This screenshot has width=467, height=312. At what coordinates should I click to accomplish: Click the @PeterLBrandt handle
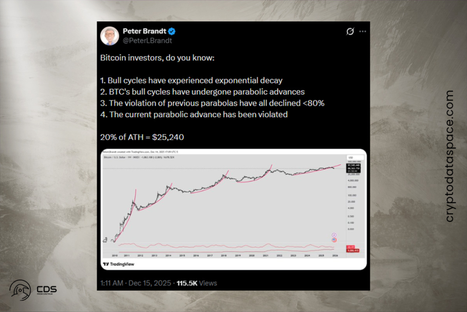click(147, 41)
